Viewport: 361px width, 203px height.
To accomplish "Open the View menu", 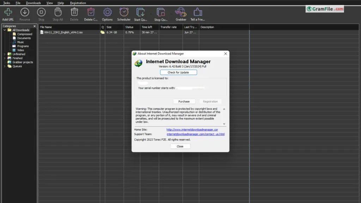I will click(x=49, y=3).
